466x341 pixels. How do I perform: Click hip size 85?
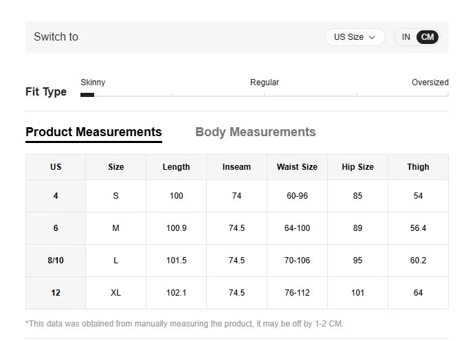357,196
